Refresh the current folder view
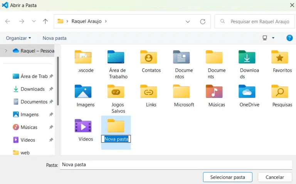 click(203, 22)
